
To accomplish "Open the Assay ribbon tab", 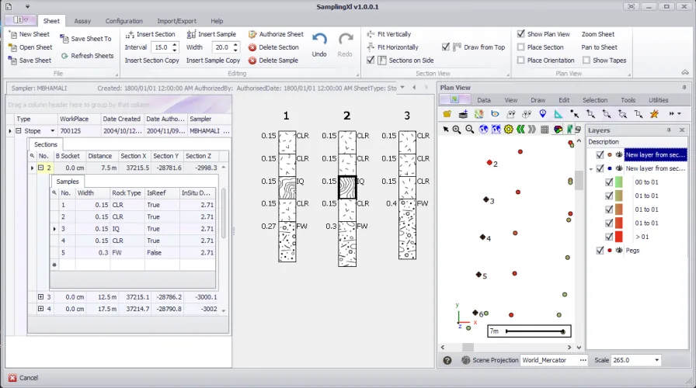I will [82, 21].
